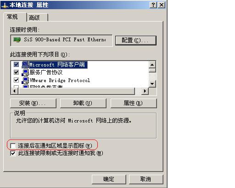The image size is (235, 188).
Task: Click the 本地连接 title bar icon
Action: click(x=5, y=5)
